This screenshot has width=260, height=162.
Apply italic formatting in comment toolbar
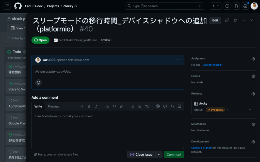[96, 106]
